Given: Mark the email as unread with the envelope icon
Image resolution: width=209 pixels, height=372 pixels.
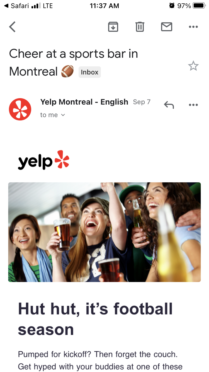Looking at the screenshot, I should pos(167,27).
